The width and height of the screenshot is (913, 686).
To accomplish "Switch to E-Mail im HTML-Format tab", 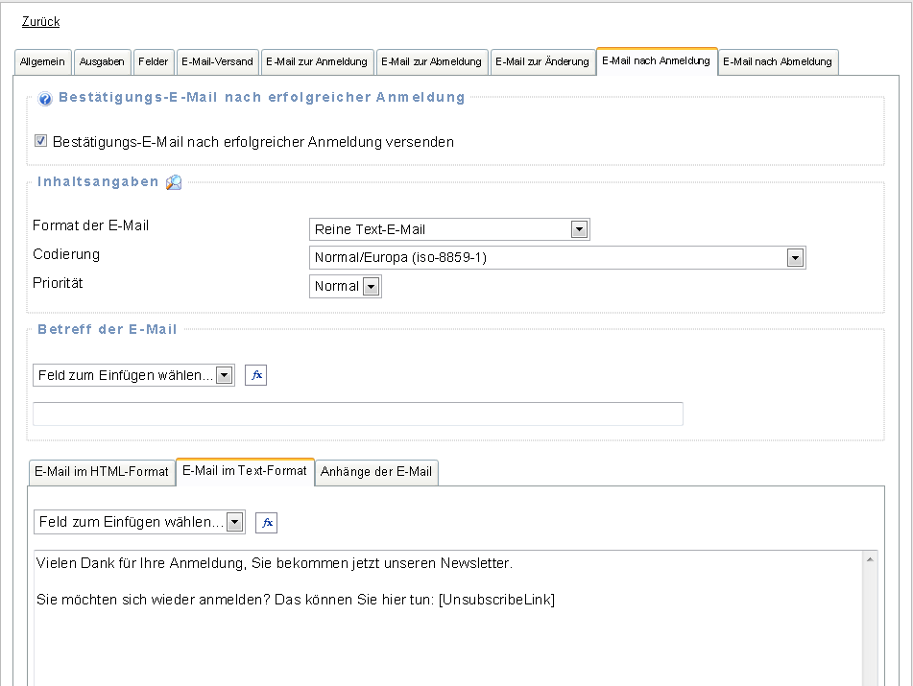I will pyautogui.click(x=102, y=472).
